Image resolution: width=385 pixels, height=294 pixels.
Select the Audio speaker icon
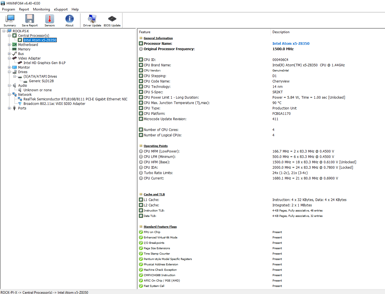(14, 85)
